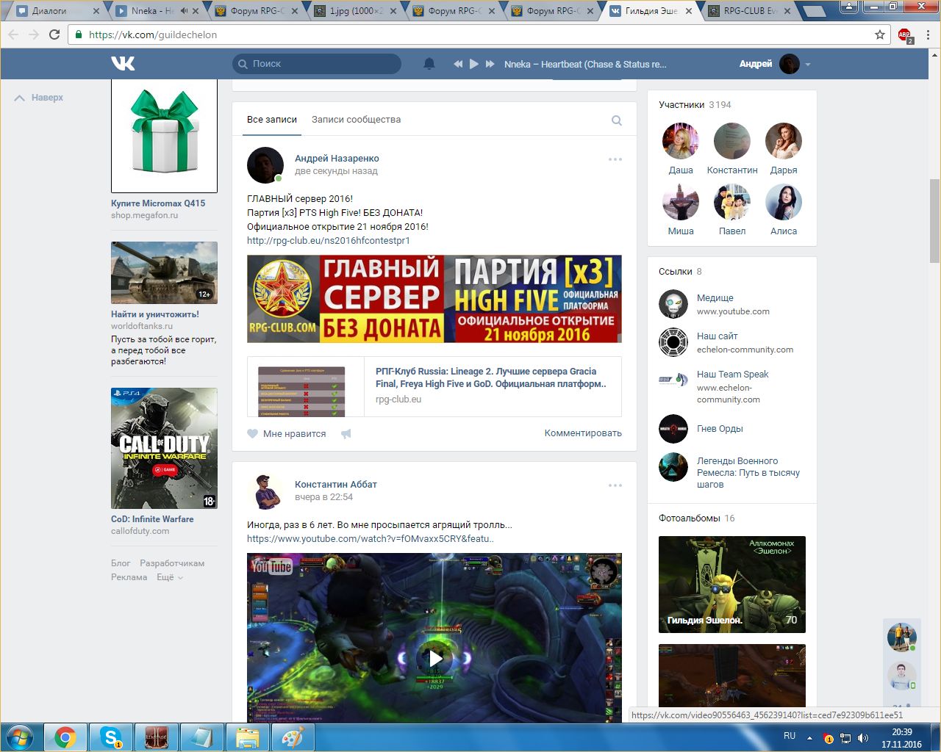Open the Медище link icon
This screenshot has width=941, height=752.
(673, 304)
